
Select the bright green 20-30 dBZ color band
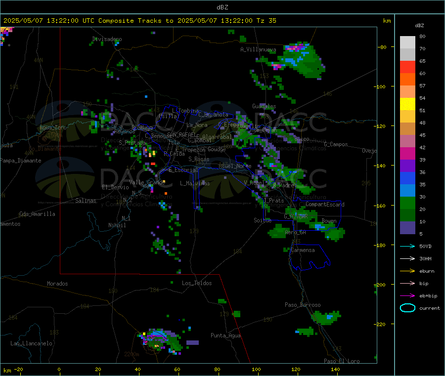407,203
